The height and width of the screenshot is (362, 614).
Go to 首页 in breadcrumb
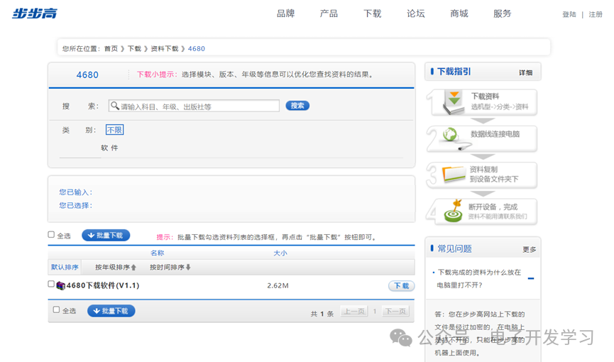pos(111,48)
